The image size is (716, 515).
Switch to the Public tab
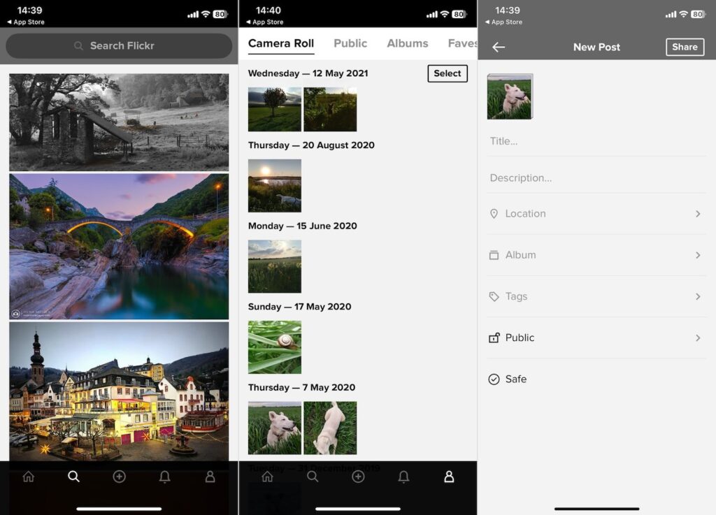pyautogui.click(x=350, y=43)
